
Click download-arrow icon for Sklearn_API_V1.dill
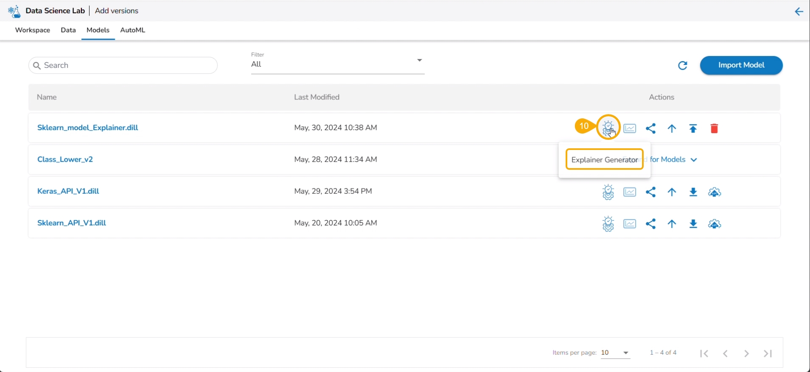693,224
